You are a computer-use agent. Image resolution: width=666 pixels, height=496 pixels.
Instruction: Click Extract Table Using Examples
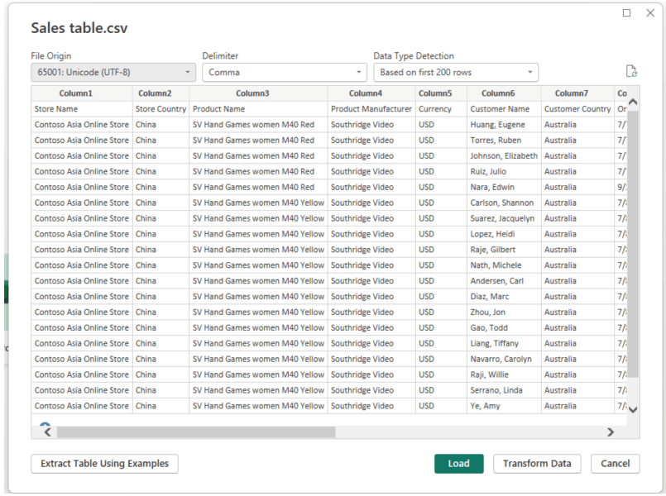point(104,464)
